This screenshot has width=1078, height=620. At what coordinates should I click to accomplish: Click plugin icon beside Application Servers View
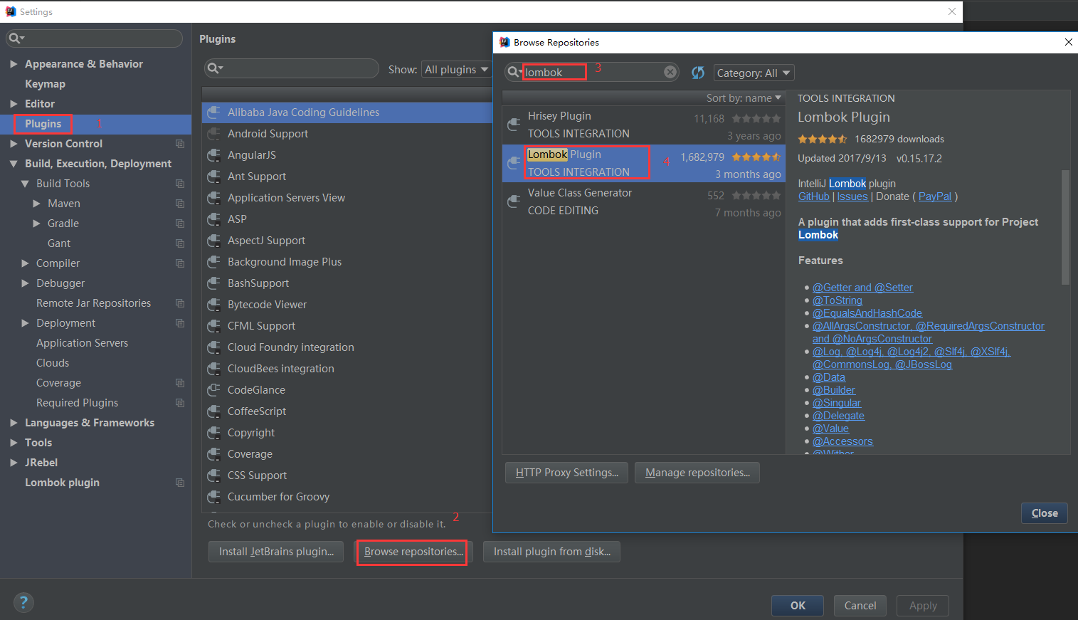(x=213, y=198)
